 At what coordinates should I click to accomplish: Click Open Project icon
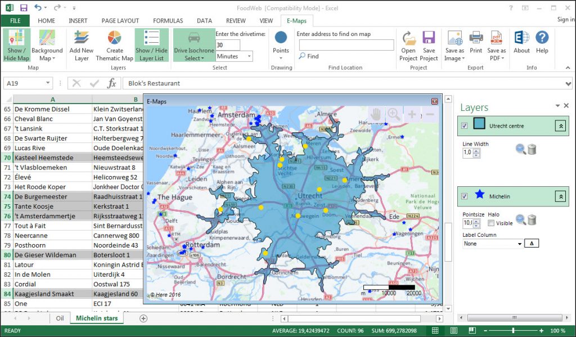coord(408,38)
